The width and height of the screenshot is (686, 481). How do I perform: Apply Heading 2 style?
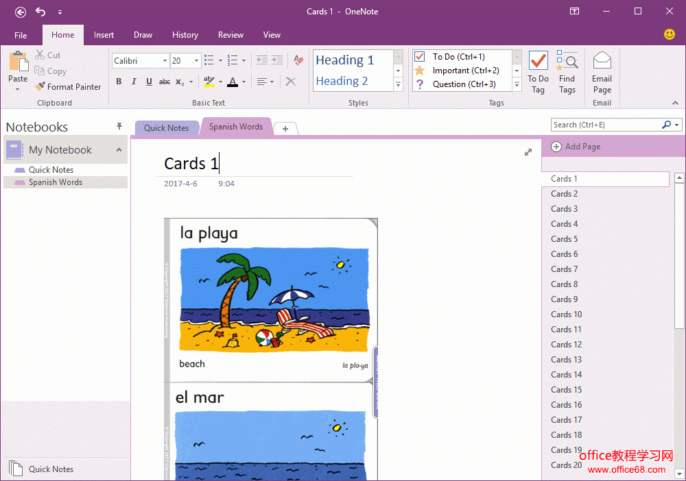pyautogui.click(x=342, y=81)
